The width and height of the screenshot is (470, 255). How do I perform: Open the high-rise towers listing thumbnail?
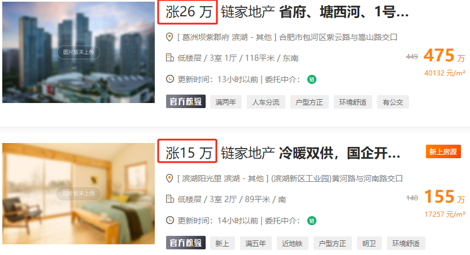coord(79,52)
